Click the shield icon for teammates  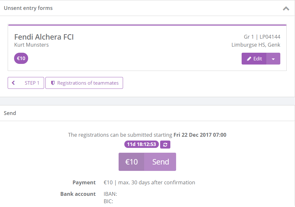click(53, 83)
